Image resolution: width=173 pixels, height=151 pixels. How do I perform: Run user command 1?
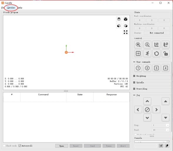tap(138, 68)
